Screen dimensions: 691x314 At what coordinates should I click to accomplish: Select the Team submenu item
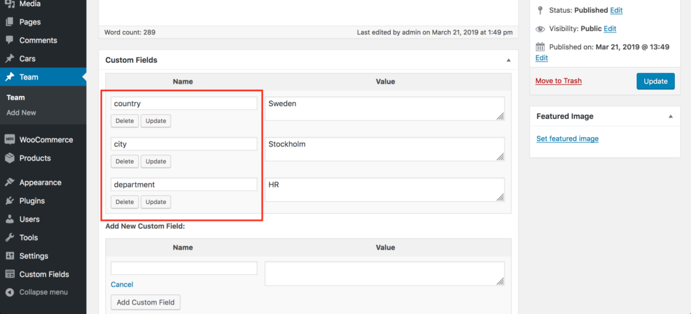[16, 97]
